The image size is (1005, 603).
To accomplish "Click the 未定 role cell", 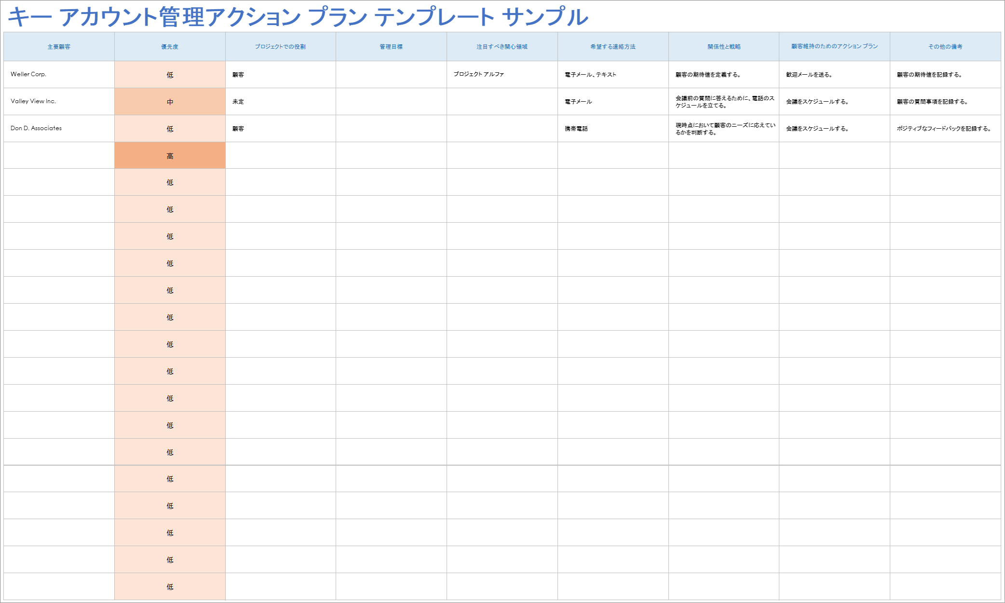I will click(x=280, y=101).
